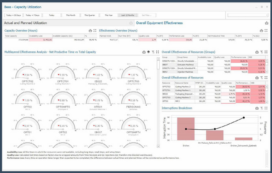
Task: Maximize the Overall Effectiveness of Resources panel
Action: click(266, 78)
